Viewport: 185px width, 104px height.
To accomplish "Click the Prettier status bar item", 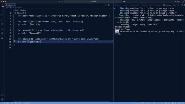I will click(x=178, y=103).
